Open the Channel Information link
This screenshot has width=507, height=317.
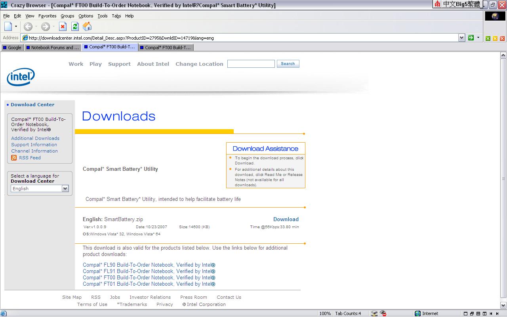[x=34, y=151]
